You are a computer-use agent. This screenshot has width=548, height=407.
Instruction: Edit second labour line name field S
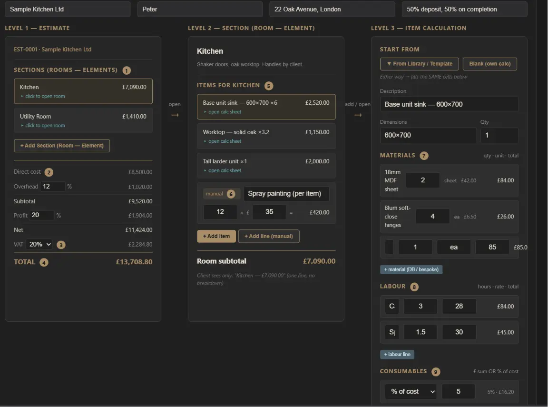pos(392,332)
